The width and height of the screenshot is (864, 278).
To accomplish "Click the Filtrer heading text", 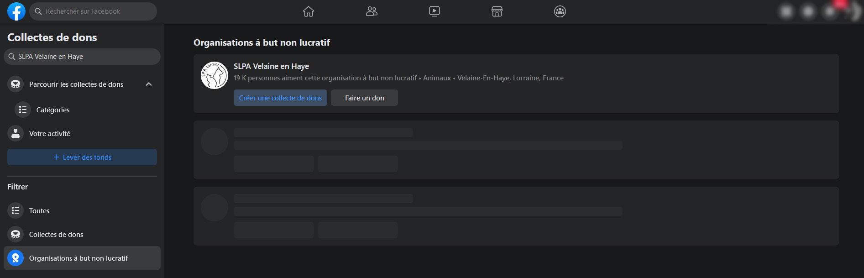I will [x=17, y=187].
